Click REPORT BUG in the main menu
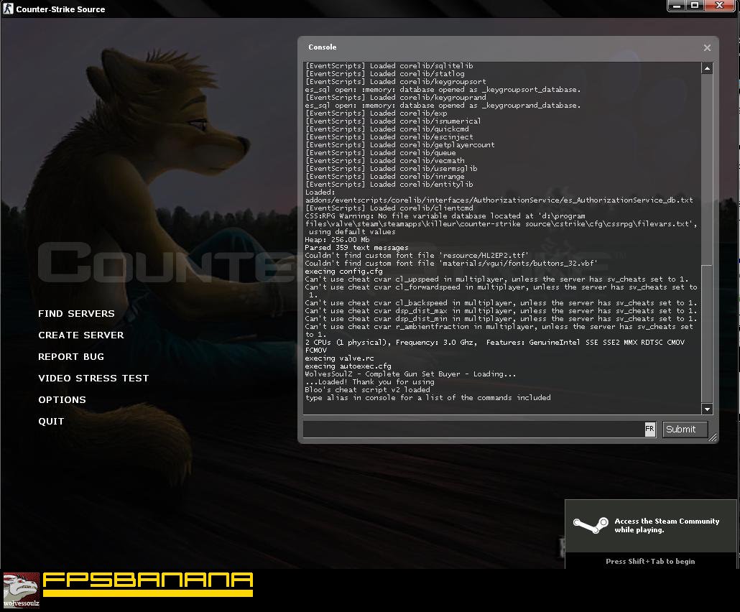 [71, 356]
